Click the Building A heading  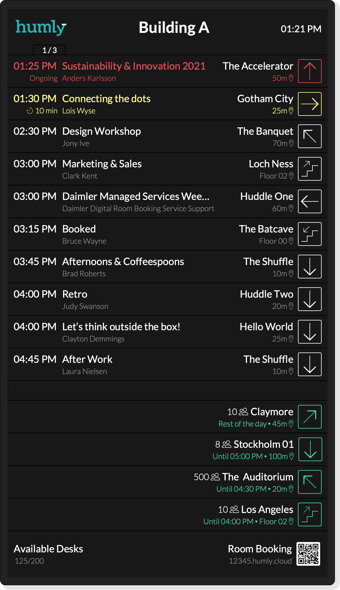click(174, 28)
